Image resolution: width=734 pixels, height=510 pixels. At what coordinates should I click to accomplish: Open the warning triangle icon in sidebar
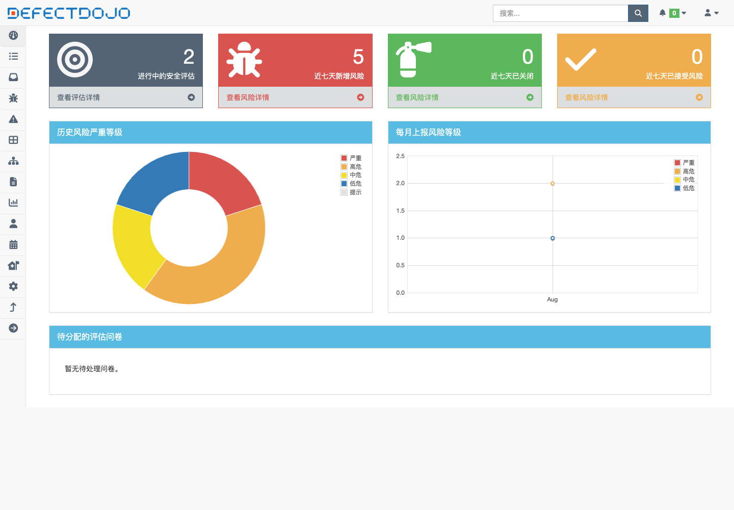coord(13,119)
